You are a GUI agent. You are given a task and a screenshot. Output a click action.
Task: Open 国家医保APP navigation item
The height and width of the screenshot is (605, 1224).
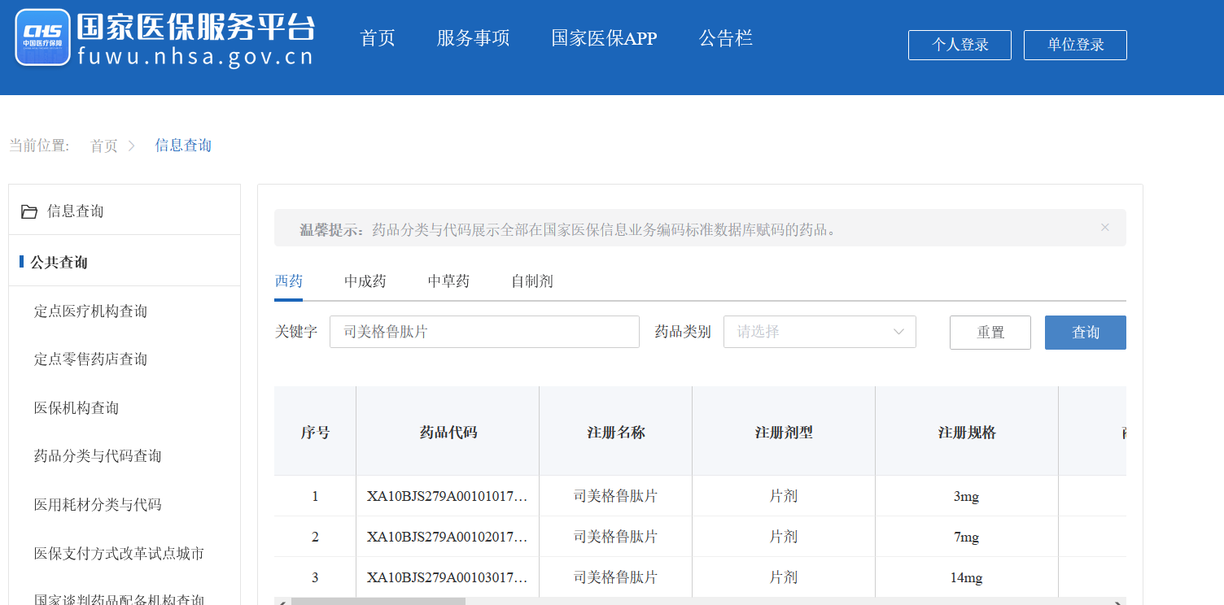point(604,38)
